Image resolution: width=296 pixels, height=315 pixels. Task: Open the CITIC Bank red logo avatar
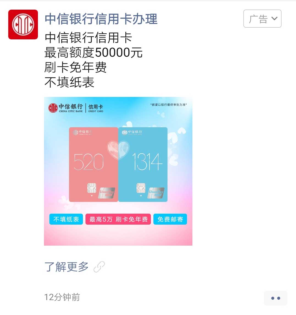23,25
